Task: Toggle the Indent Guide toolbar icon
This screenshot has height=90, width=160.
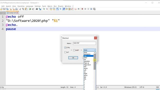Action: coord(64,9)
